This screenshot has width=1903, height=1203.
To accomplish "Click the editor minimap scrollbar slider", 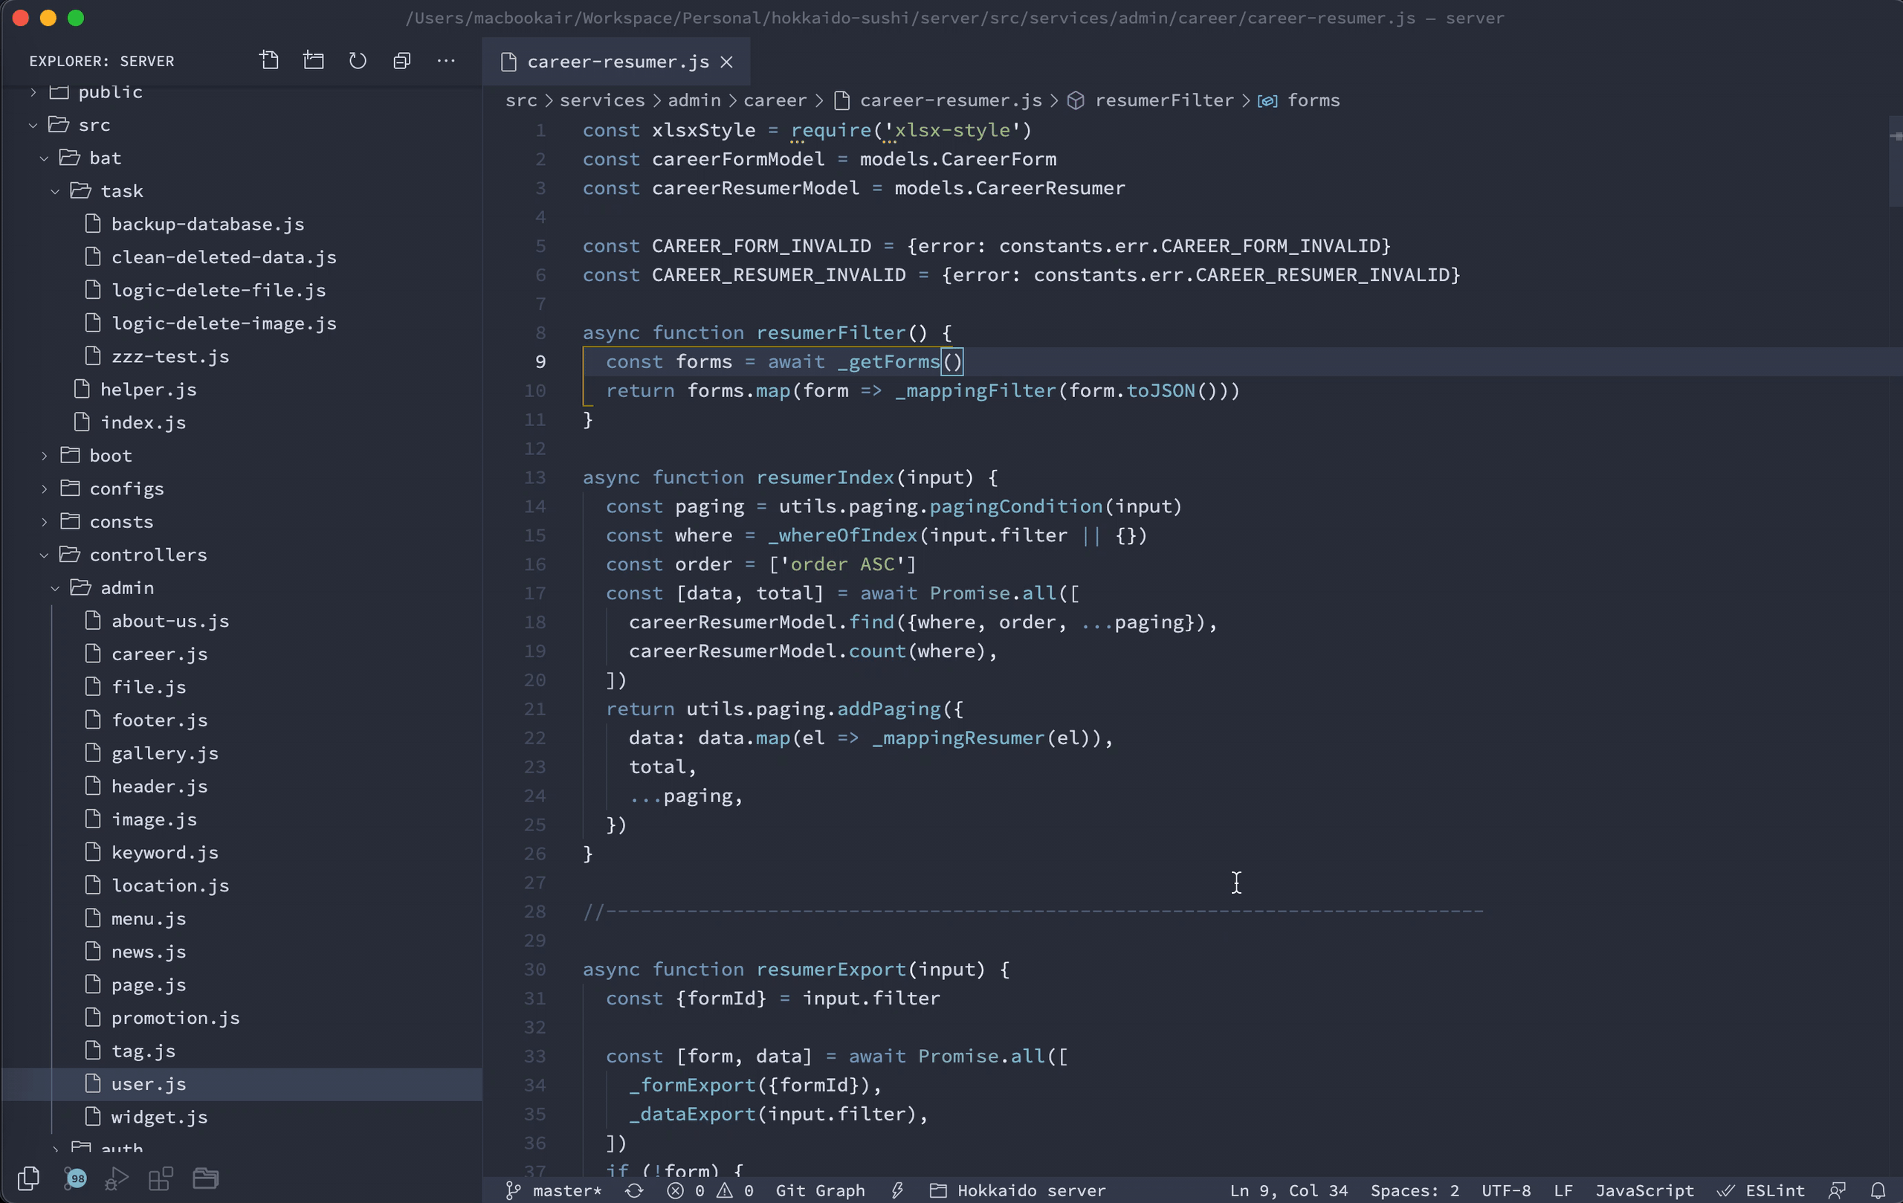I will tap(1895, 162).
